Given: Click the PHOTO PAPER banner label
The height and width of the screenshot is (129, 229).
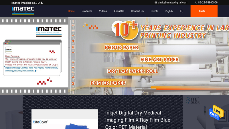Looking at the screenshot, I should click(121, 48).
